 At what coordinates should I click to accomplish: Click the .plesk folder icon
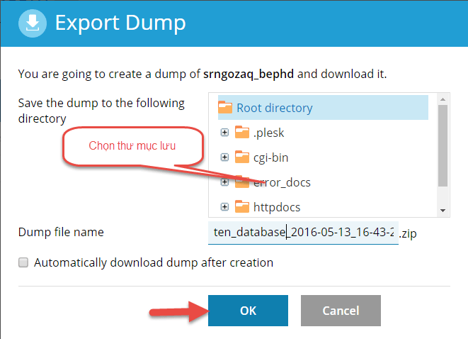click(x=243, y=133)
